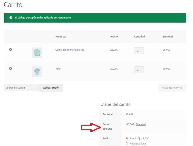The width and height of the screenshot is (193, 146).
Task: Click the Totales del carrito heading
Action: click(115, 104)
